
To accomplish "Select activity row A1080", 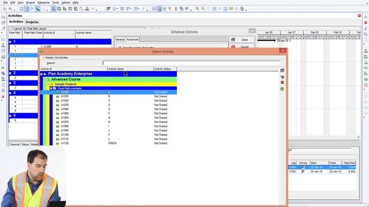I will [x=108, y=126].
